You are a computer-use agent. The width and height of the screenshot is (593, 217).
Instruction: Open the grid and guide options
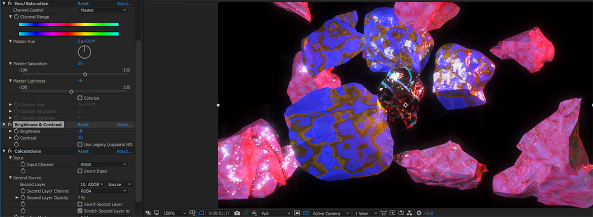coord(193,213)
